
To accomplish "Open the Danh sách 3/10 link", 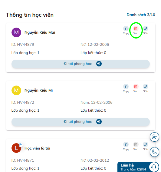I will point(141,15).
